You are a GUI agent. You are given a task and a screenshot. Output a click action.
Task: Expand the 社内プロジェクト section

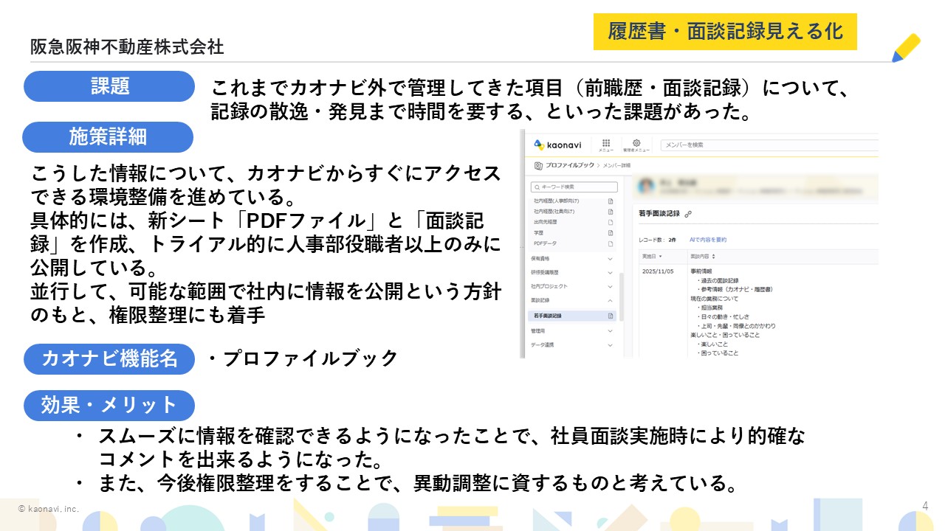610,286
